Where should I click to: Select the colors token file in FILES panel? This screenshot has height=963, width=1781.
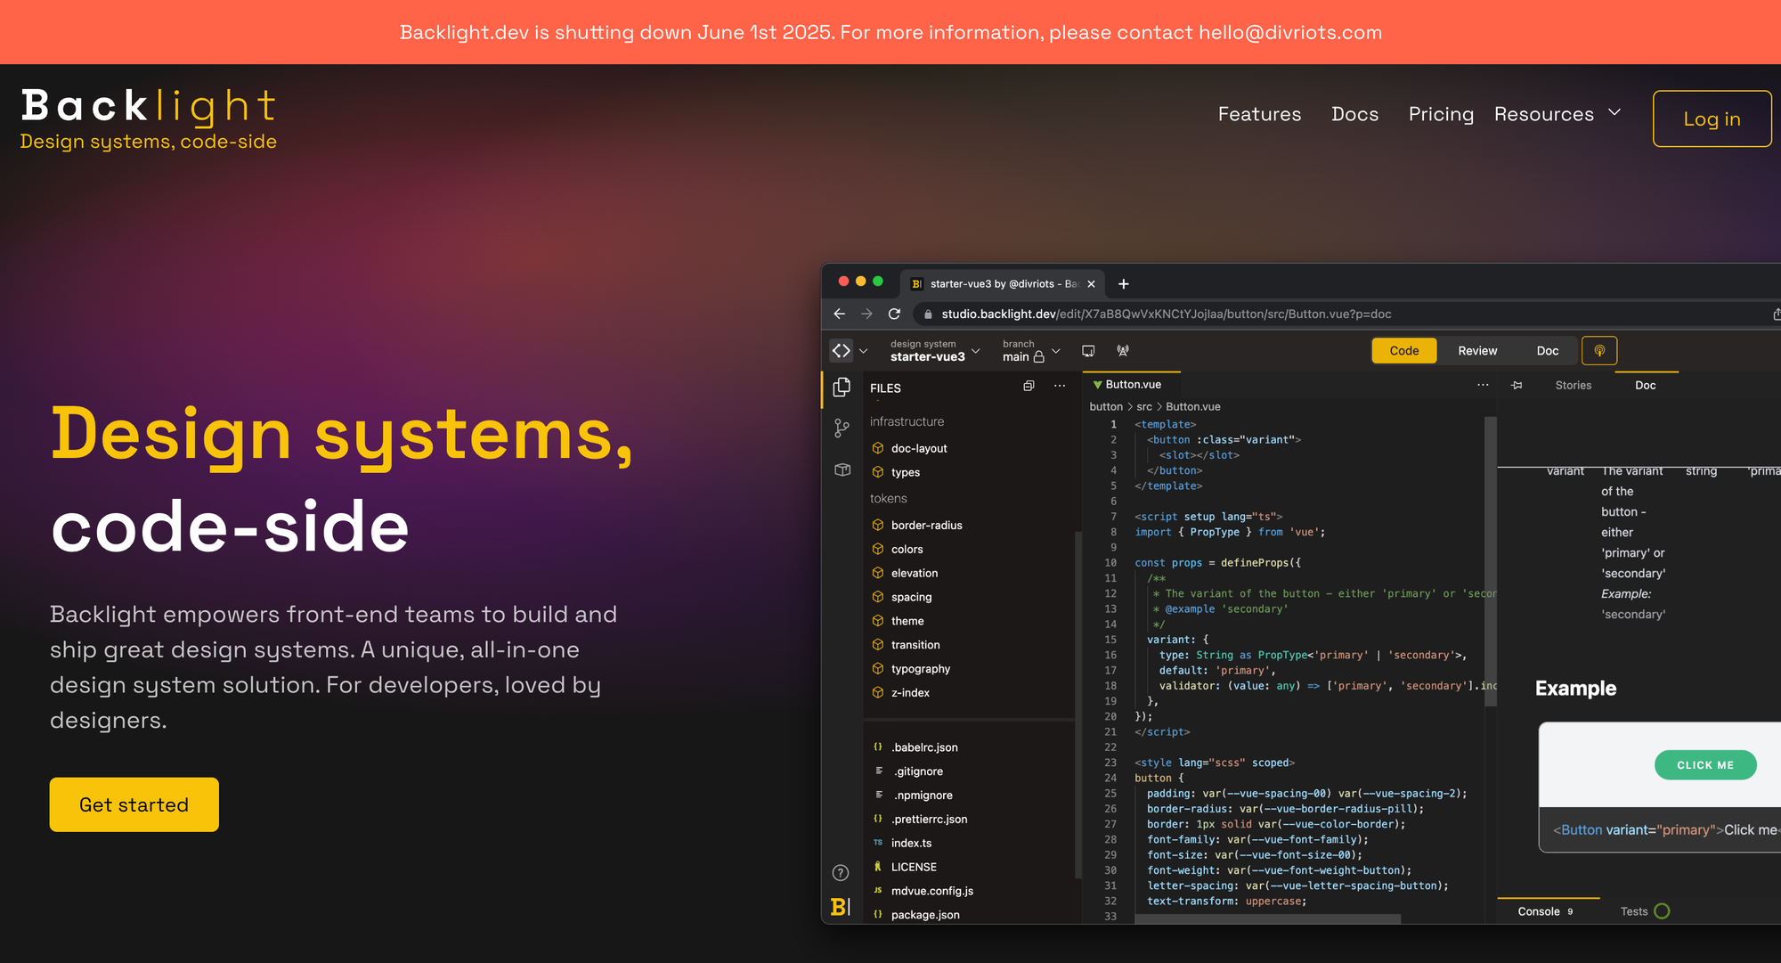(907, 549)
